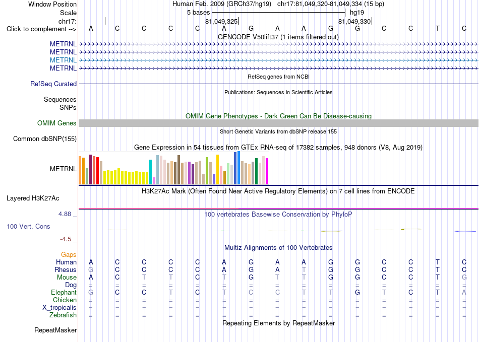Click the chr17: ruler label

click(67, 21)
